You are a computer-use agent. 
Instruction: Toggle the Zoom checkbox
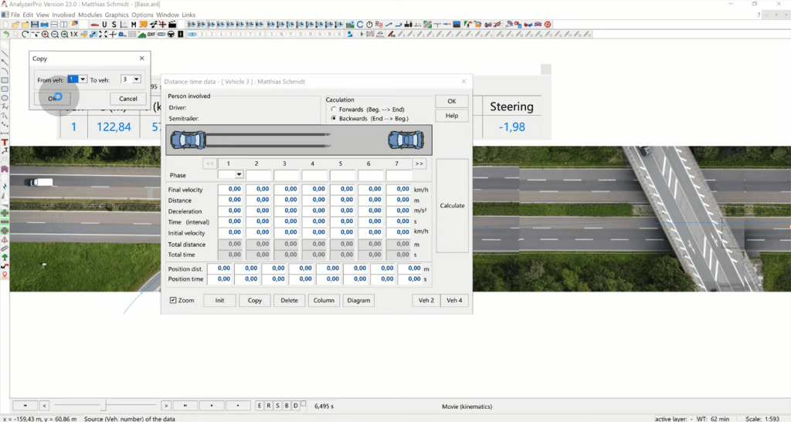point(173,300)
